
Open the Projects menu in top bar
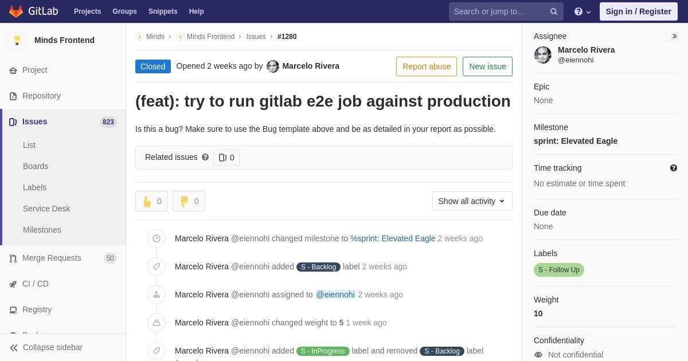tap(87, 11)
